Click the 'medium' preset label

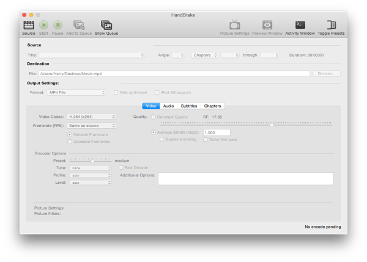[122, 161]
